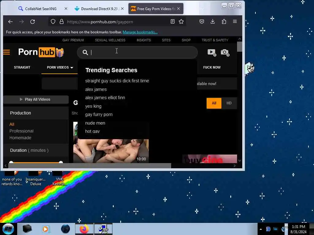Bookmark this page with the star icon

(x=181, y=22)
